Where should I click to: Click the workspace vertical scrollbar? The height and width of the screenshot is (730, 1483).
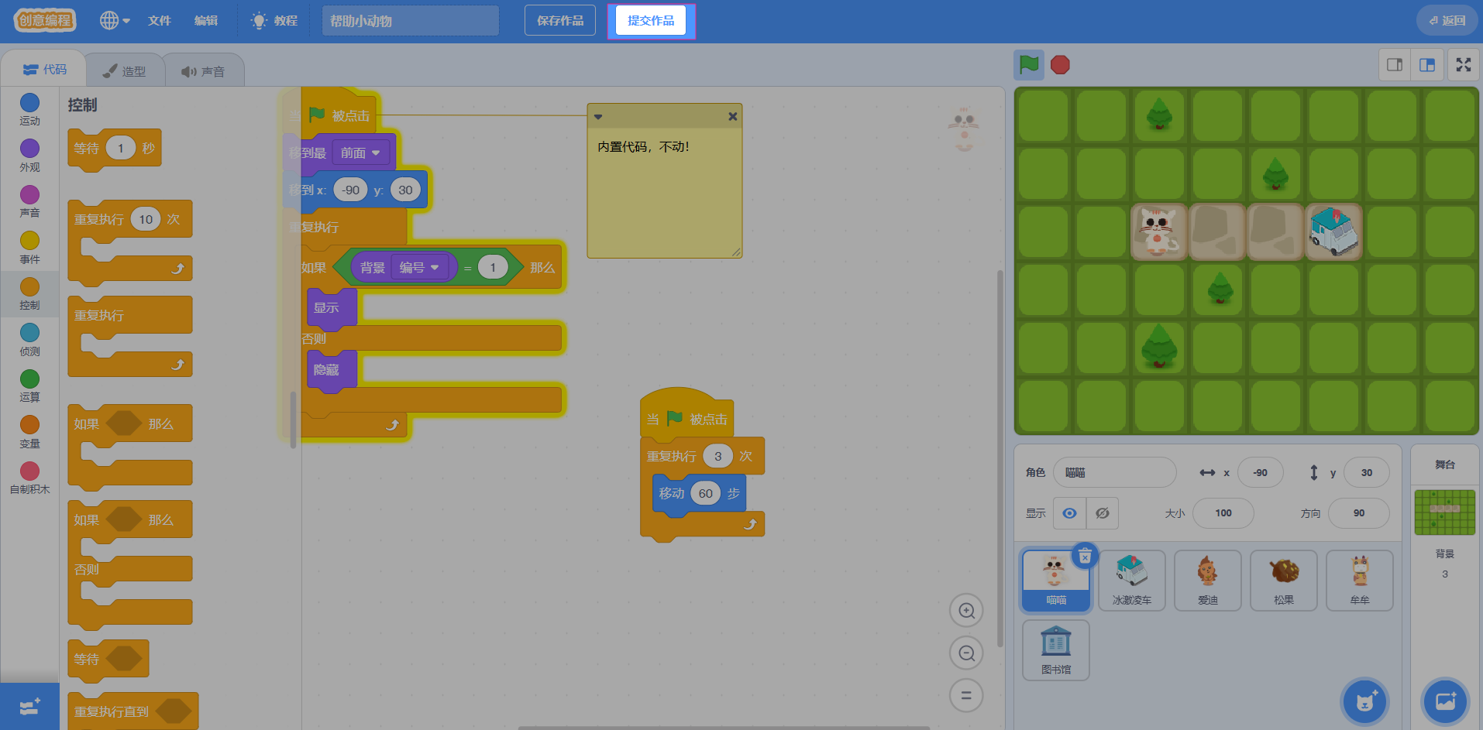[x=1000, y=458]
